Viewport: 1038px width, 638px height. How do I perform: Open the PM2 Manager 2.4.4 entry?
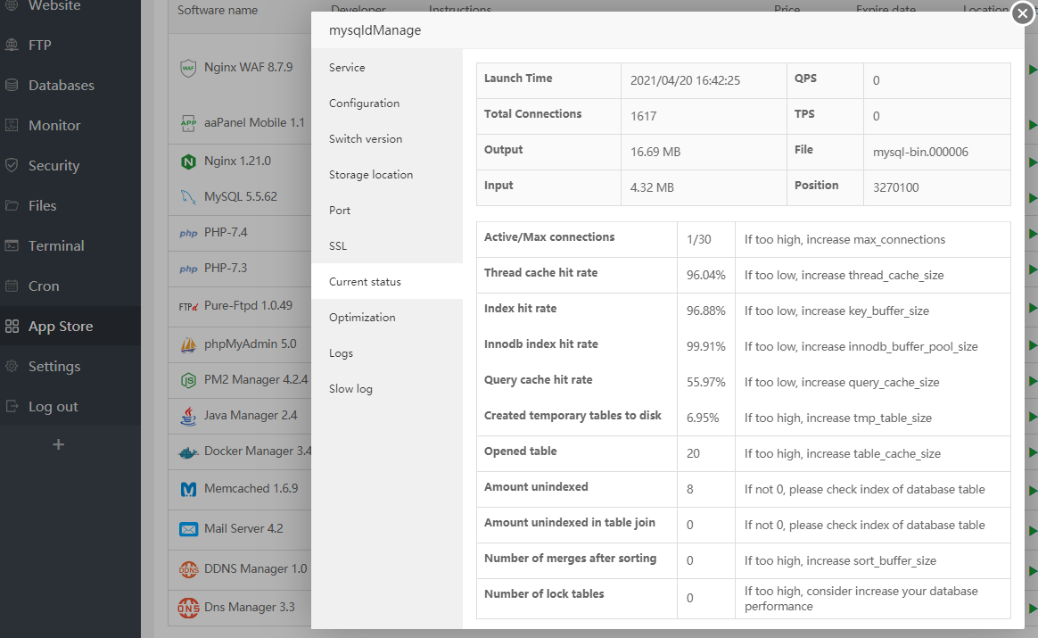tap(255, 380)
